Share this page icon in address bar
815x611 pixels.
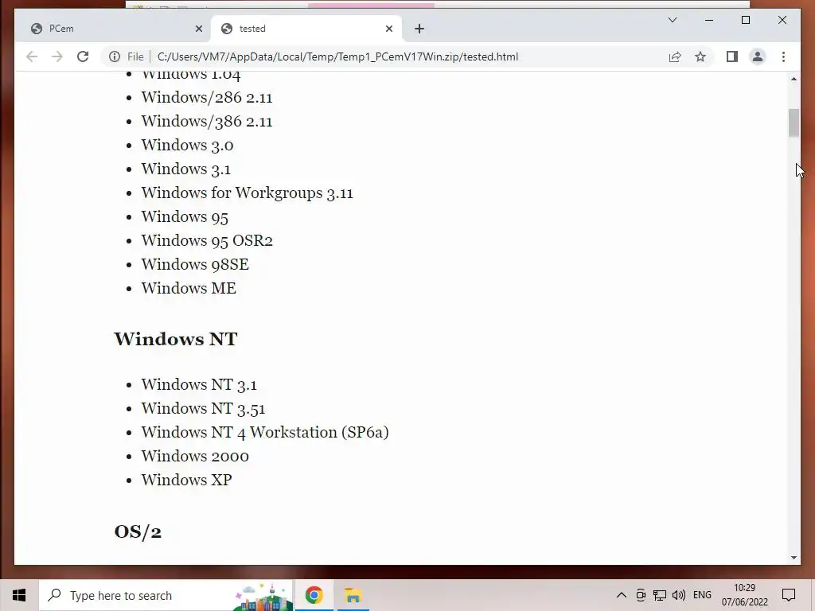click(x=675, y=56)
